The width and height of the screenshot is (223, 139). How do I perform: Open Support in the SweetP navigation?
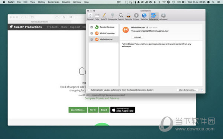coord(75,27)
